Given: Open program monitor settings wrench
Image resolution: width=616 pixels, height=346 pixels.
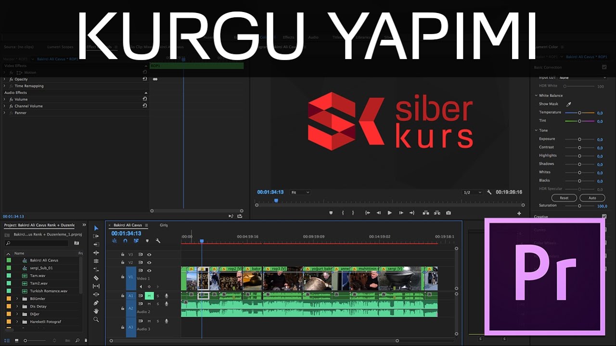Looking at the screenshot, I should click(x=489, y=192).
